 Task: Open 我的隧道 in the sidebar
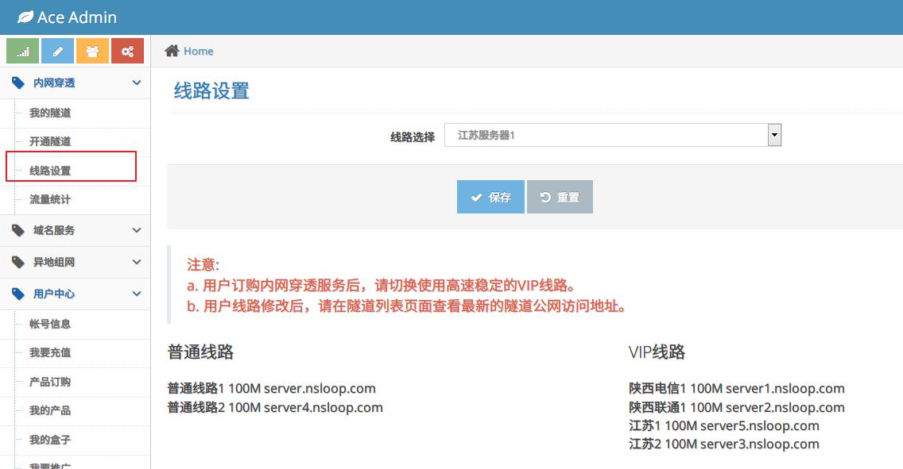point(50,113)
